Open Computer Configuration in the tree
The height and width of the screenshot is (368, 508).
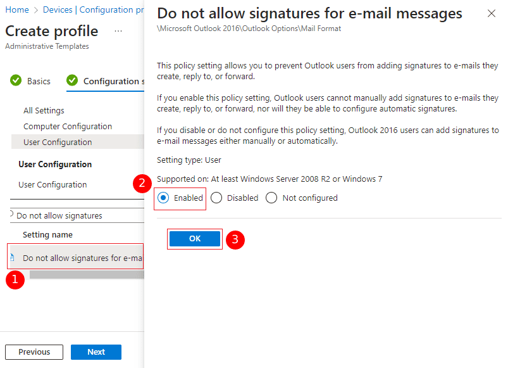(68, 126)
